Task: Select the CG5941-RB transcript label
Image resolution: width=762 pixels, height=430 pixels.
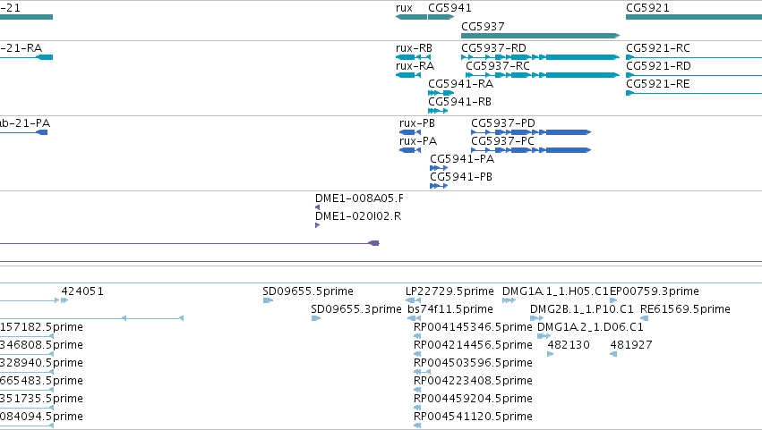Action: 459,102
